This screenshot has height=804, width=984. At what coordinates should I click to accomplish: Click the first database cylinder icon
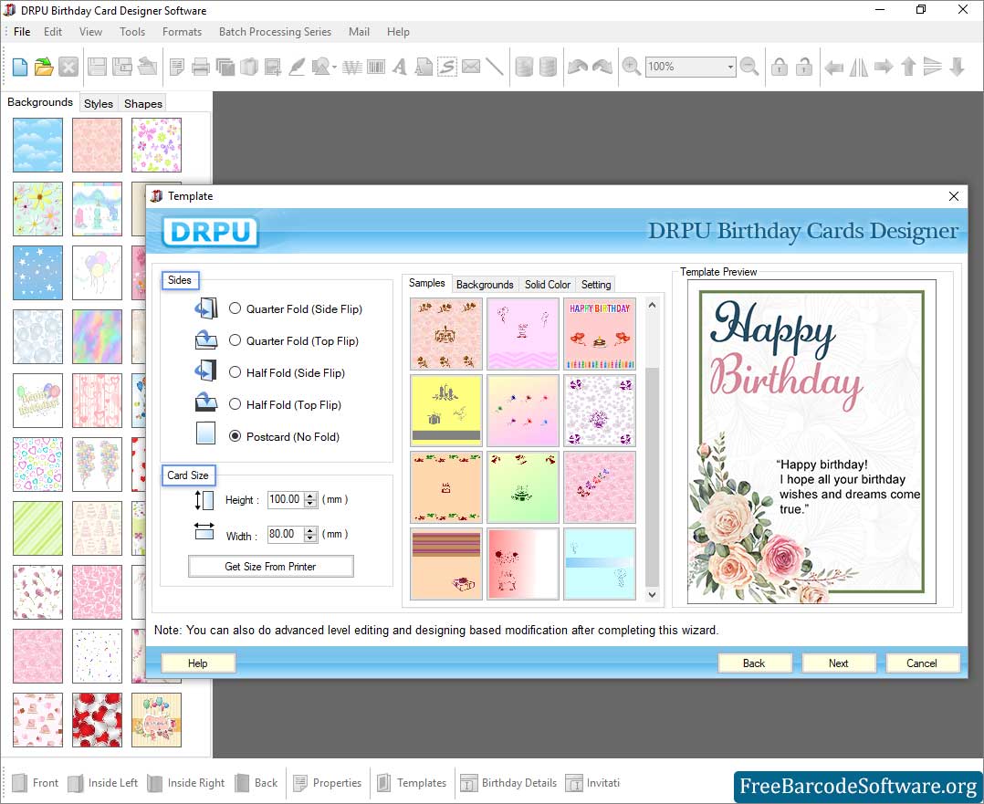click(x=524, y=67)
